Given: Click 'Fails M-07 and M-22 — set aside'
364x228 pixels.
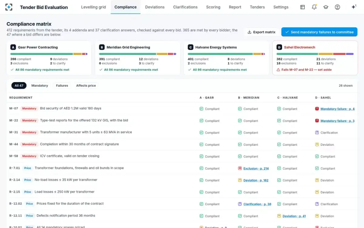Looking at the screenshot, I should 307,70.
